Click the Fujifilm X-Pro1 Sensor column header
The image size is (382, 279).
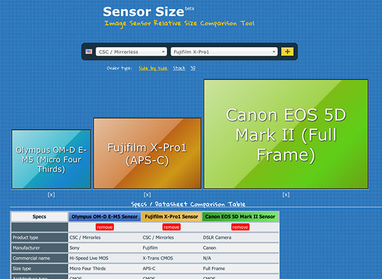point(171,216)
